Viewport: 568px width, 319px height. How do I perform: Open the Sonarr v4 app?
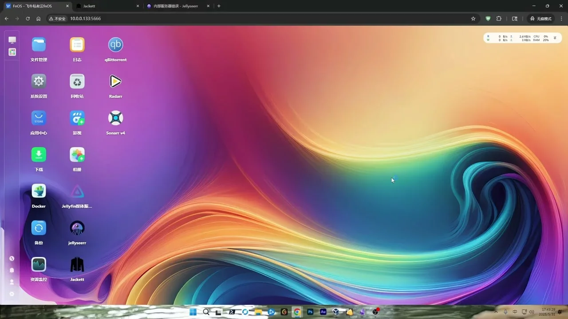pos(115,118)
